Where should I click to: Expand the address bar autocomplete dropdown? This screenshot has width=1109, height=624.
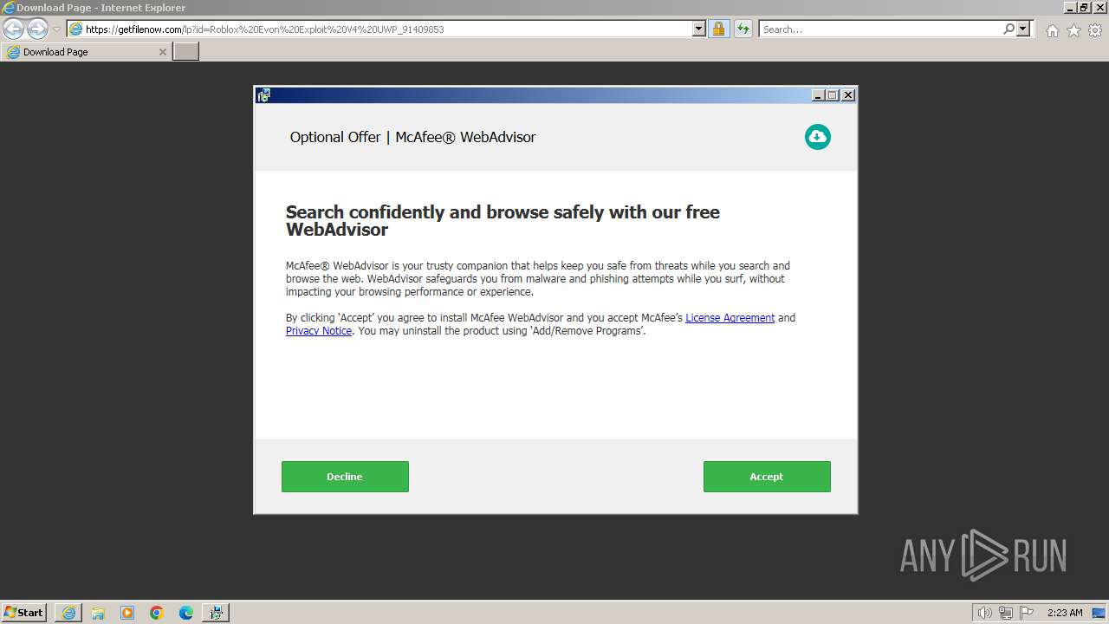coord(699,29)
